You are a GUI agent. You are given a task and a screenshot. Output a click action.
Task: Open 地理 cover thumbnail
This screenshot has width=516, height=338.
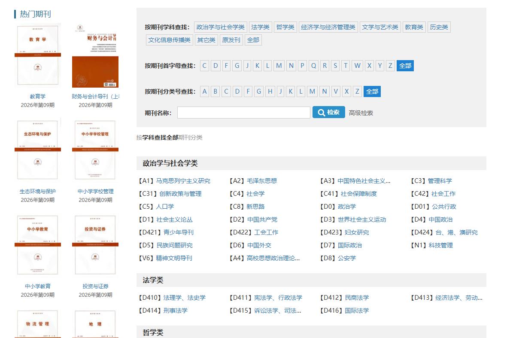pos(95,323)
